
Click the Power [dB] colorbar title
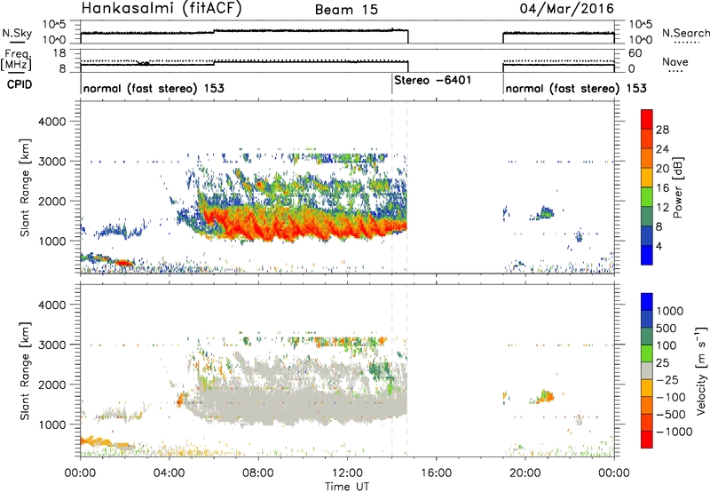click(x=677, y=187)
